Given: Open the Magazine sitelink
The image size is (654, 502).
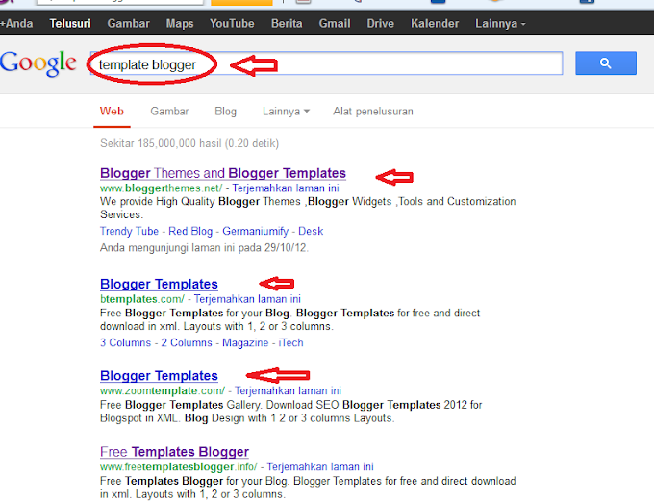Looking at the screenshot, I should point(245,342).
